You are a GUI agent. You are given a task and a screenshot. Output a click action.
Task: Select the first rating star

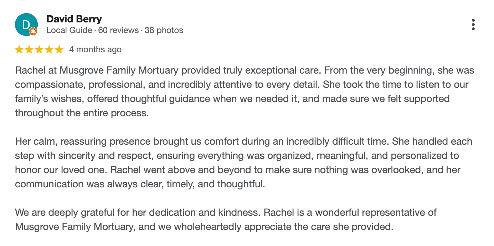[19, 50]
